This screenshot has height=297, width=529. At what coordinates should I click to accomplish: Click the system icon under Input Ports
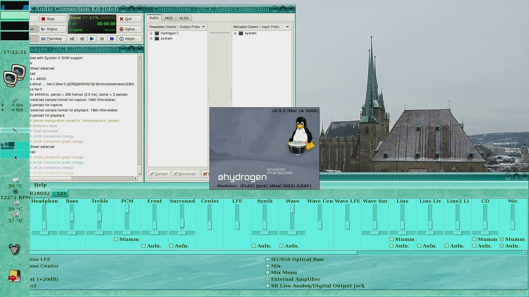coord(241,33)
